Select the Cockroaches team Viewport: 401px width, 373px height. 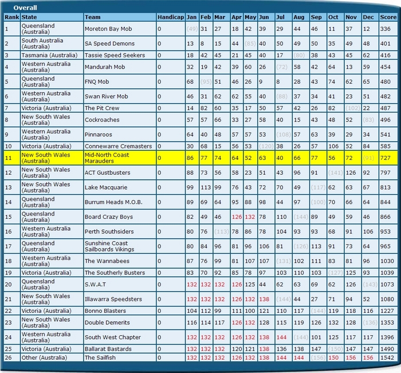(102, 120)
